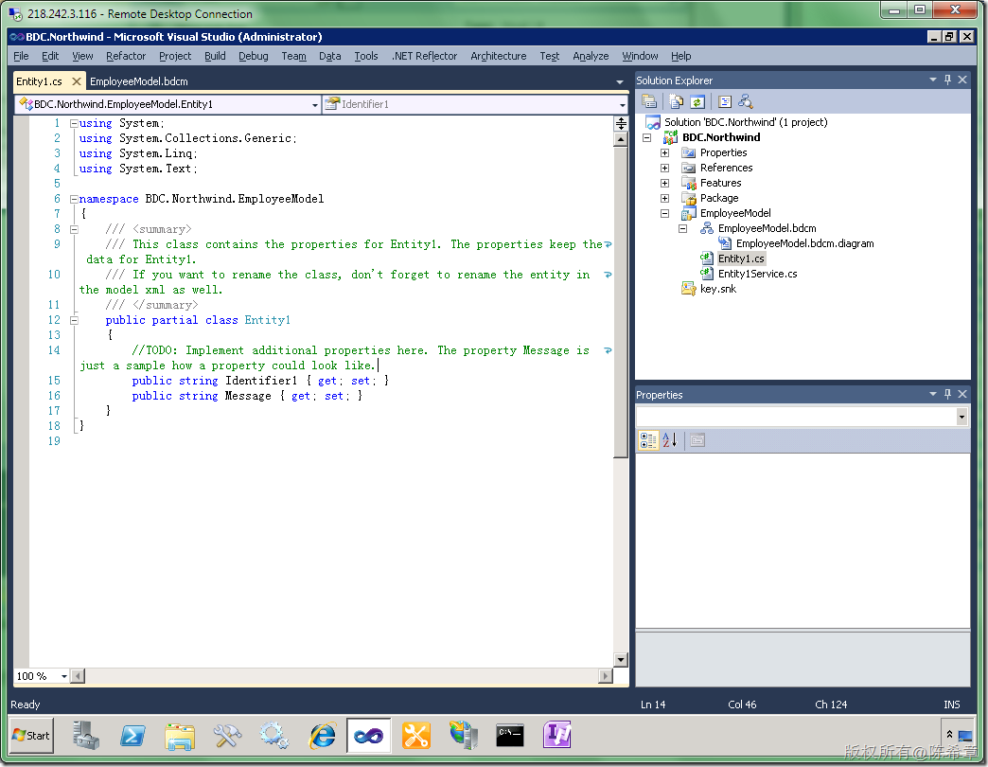
Task: Click View Code icon in Solution Explorer
Action: pos(725,101)
